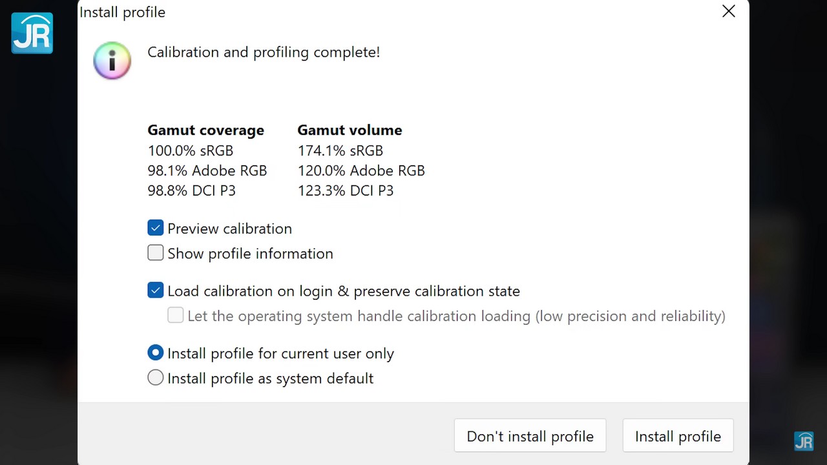Enable Show profile information checkbox
This screenshot has width=827, height=465.
coord(156,253)
